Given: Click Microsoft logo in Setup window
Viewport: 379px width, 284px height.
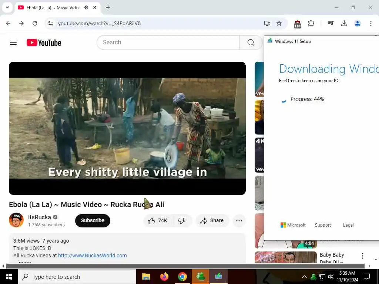Looking at the screenshot, I should pyautogui.click(x=293, y=225).
